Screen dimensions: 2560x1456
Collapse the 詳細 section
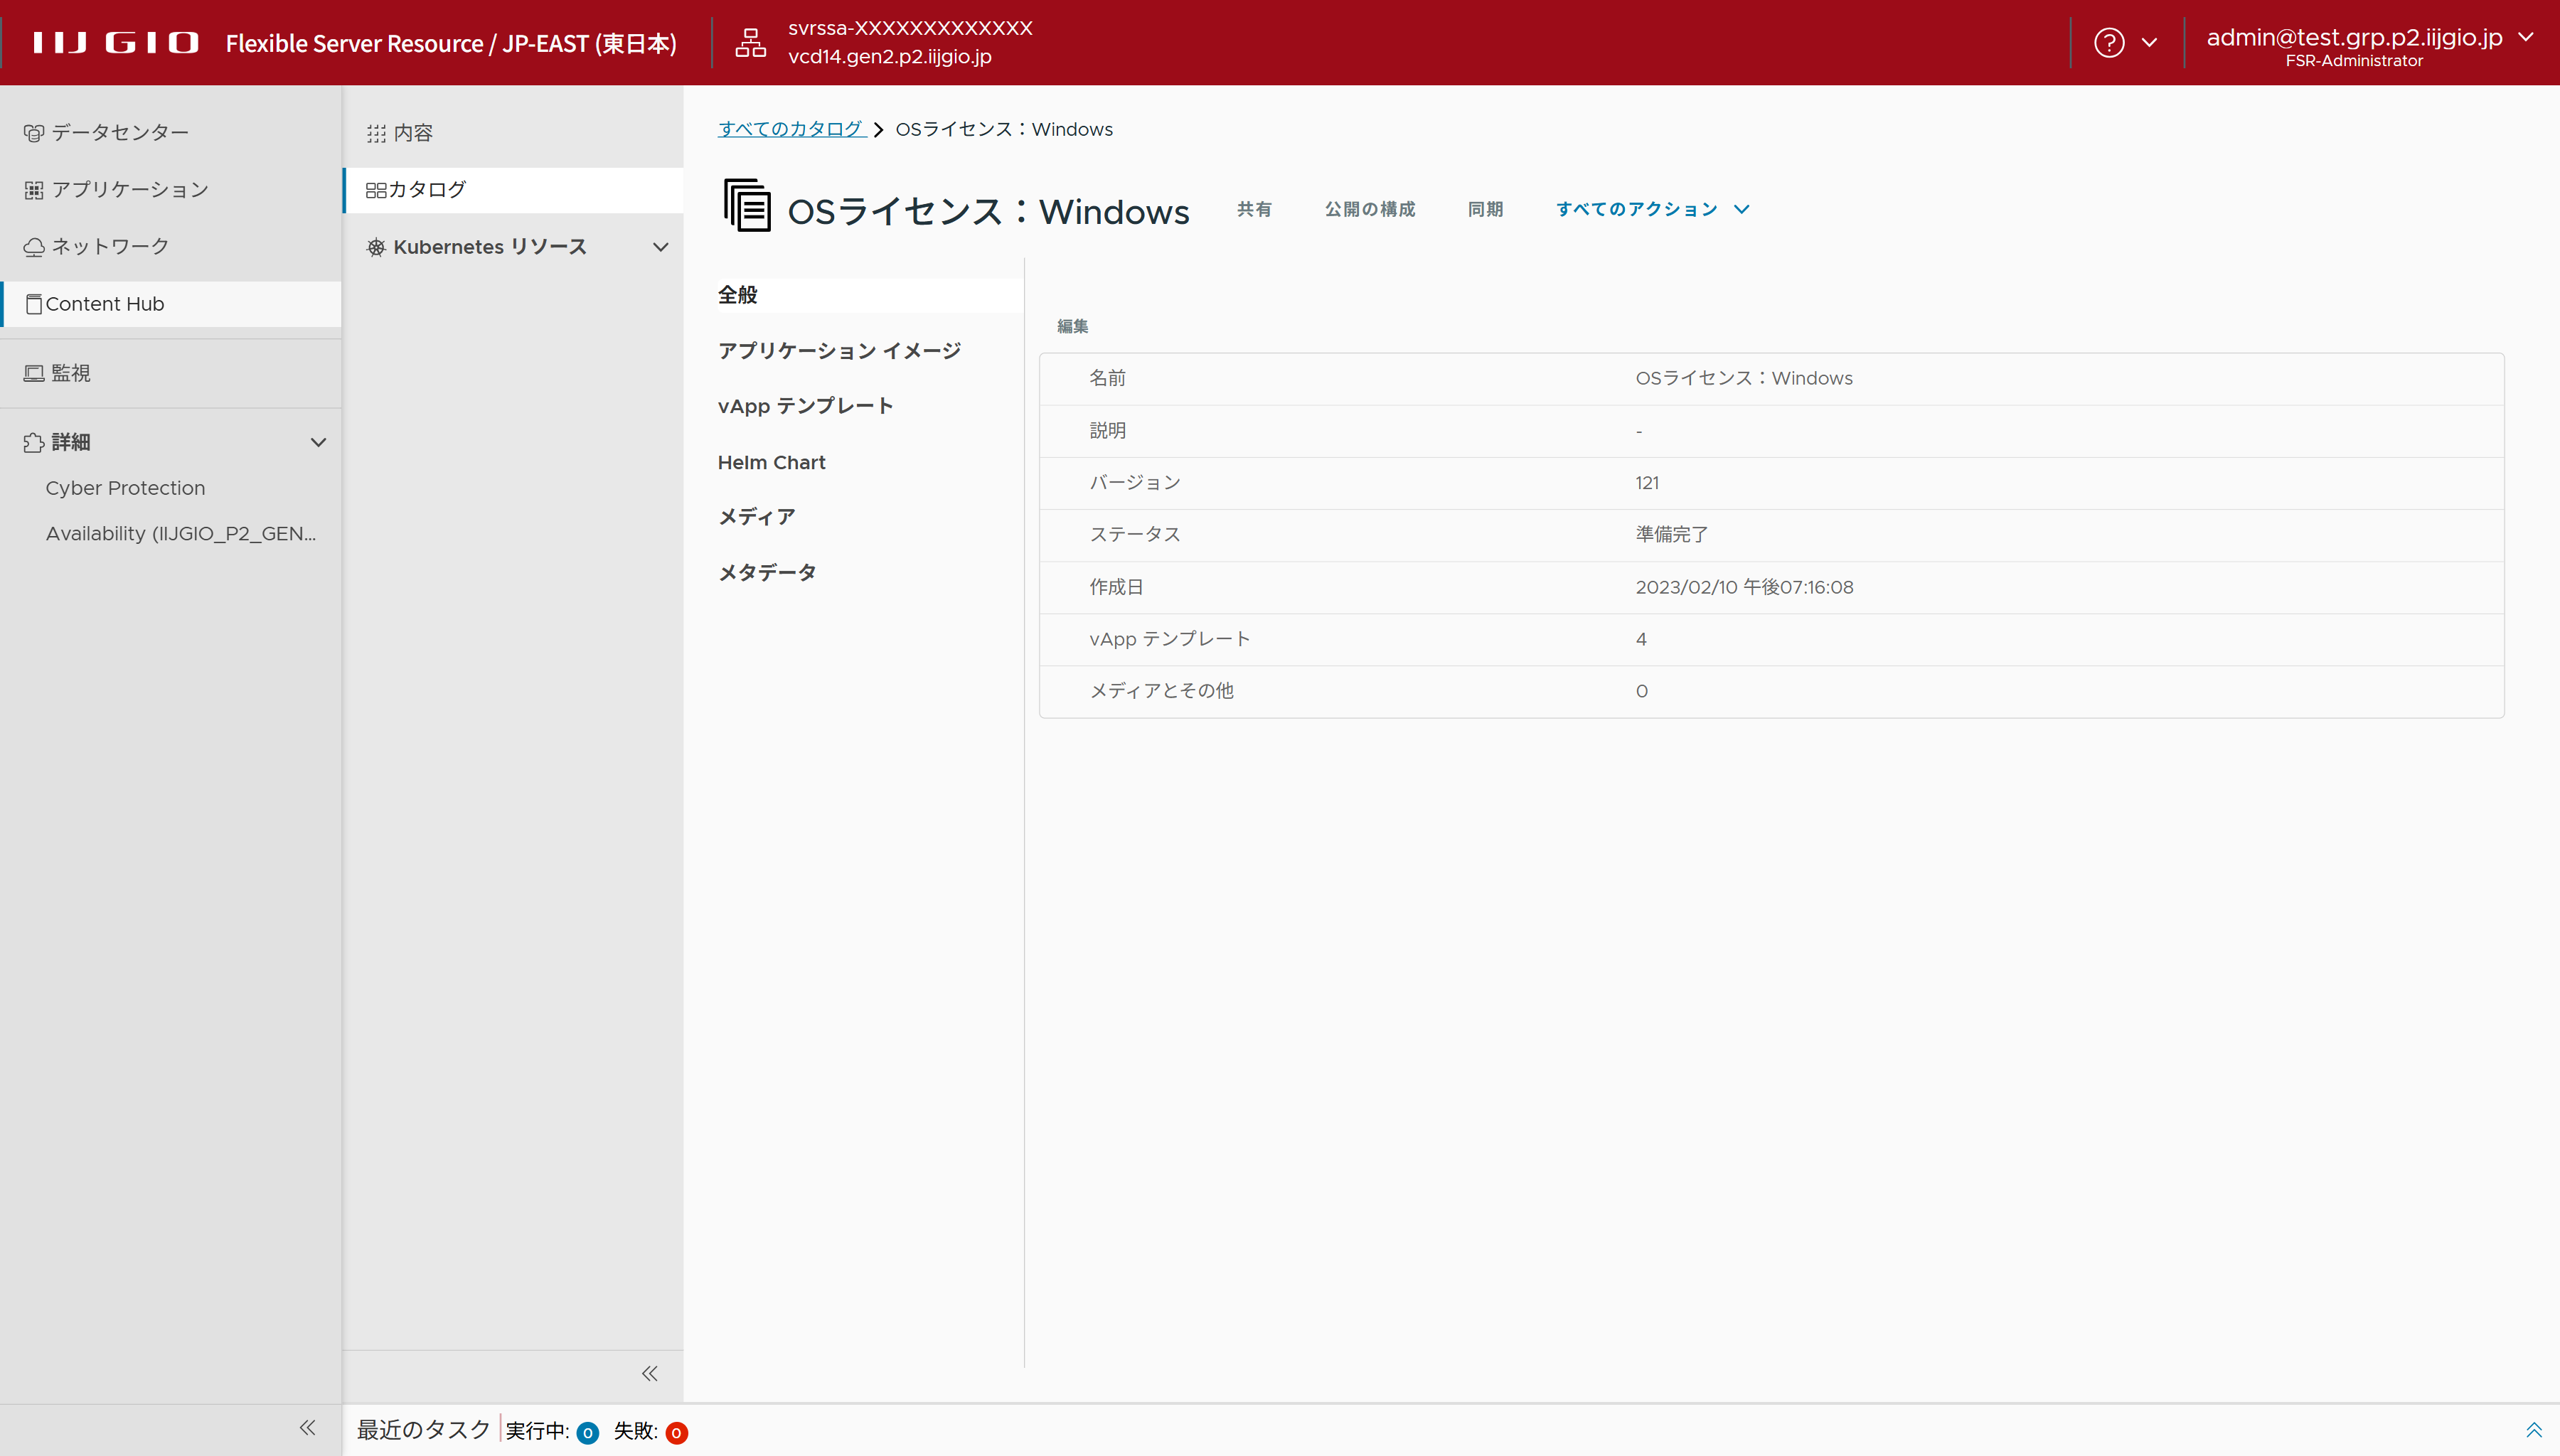click(x=318, y=442)
